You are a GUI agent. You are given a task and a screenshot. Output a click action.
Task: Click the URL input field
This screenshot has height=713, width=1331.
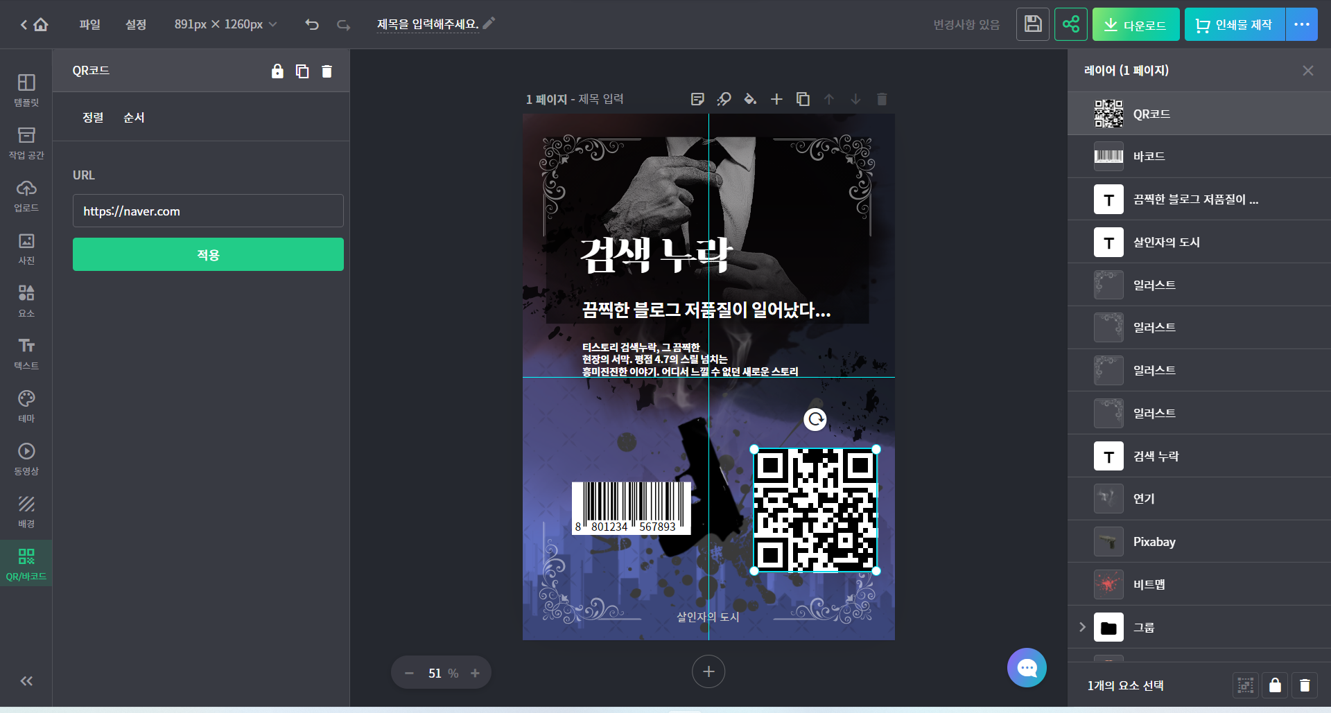coord(208,211)
